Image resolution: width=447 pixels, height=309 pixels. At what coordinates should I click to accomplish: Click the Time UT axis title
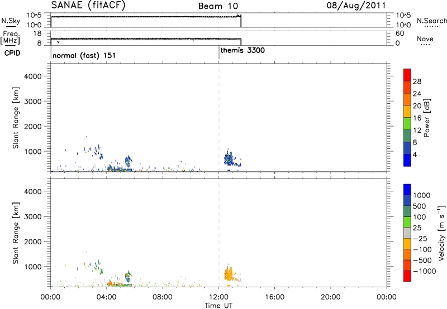point(218,306)
